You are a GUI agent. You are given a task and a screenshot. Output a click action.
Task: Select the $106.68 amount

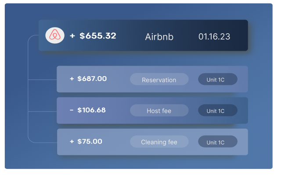click(x=91, y=110)
